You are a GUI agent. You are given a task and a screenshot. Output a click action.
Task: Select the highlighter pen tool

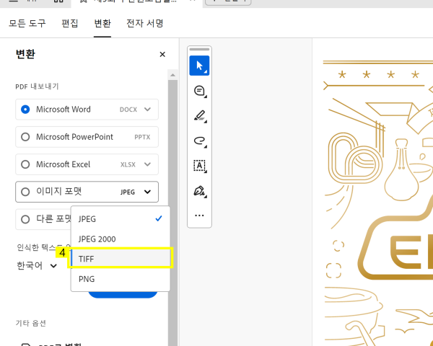click(x=199, y=115)
